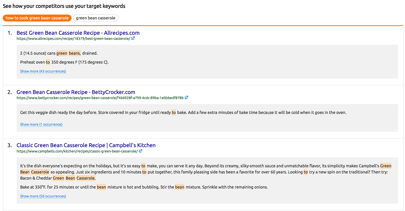Click external link icon next to campbells URL
Screen dimensions: 405x211
tap(140, 151)
